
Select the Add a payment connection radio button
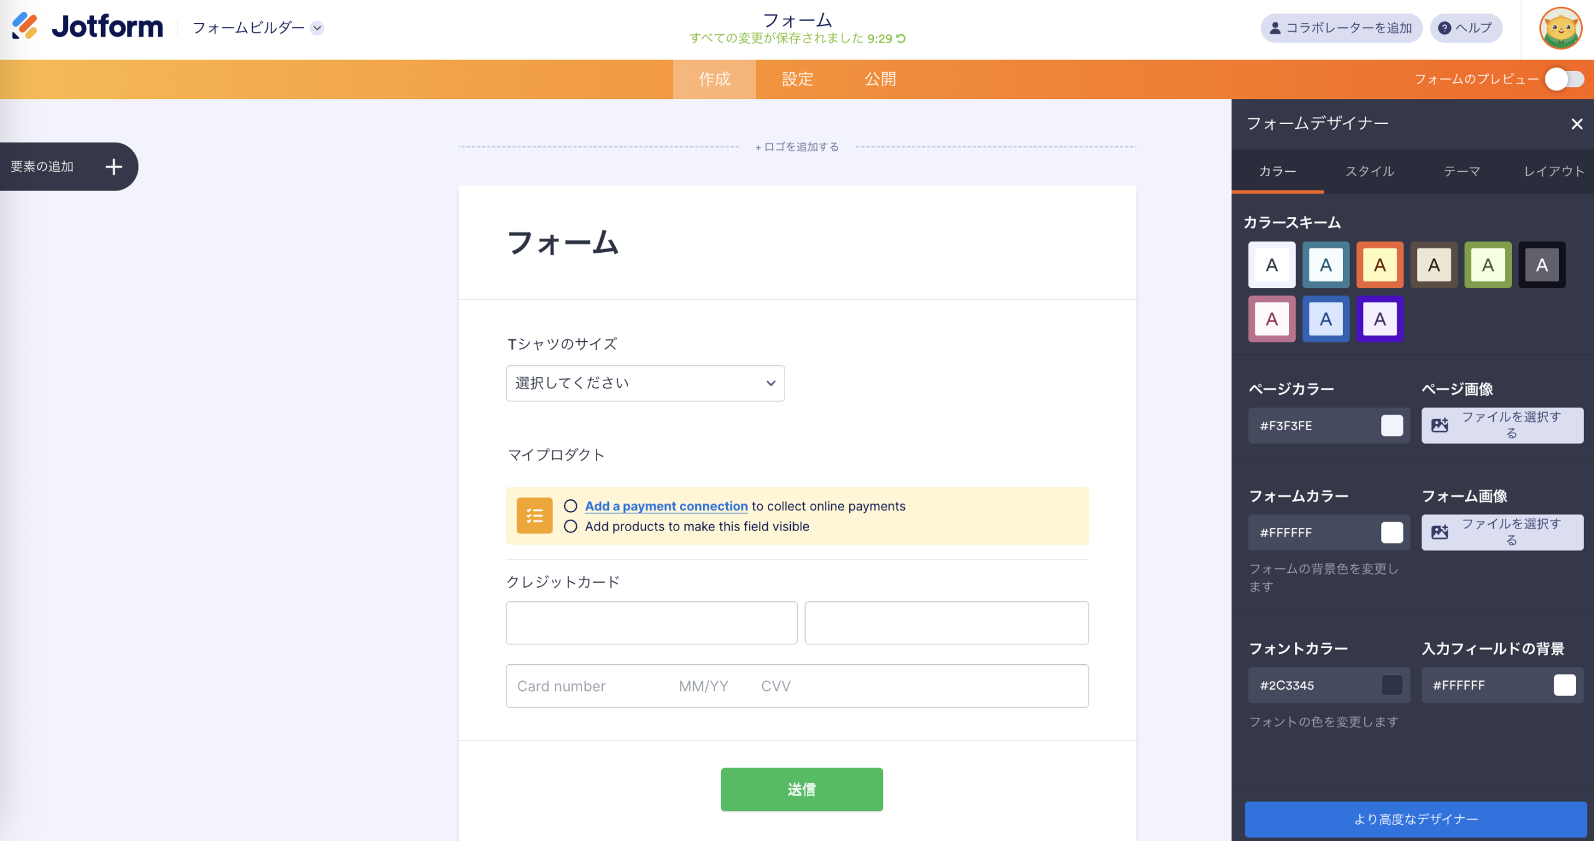571,506
